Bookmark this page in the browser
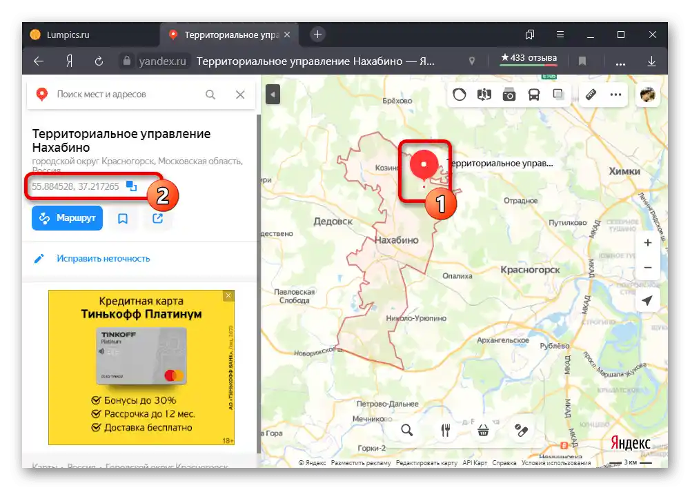This screenshot has height=490, width=690. point(582,61)
